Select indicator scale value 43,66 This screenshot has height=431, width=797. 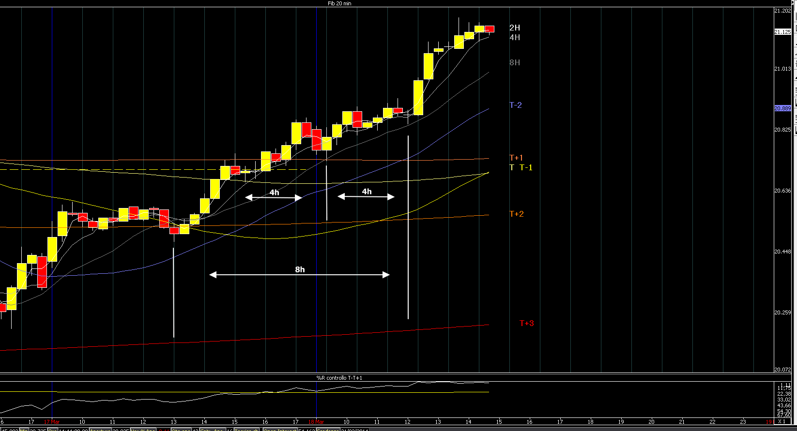784,405
